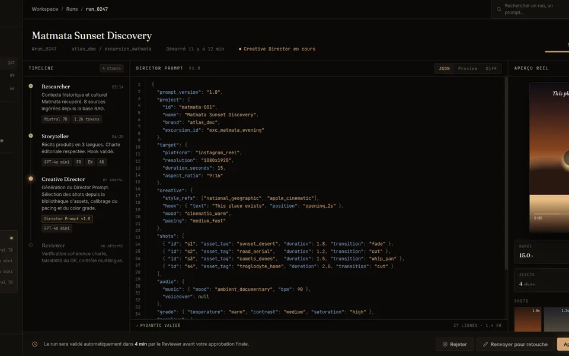Switch to the JSON tab
569x356 pixels.
[444, 68]
